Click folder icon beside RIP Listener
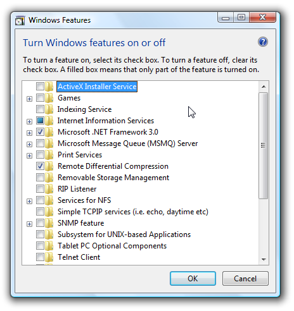Screen dimensions: 294x311 click(x=49, y=189)
